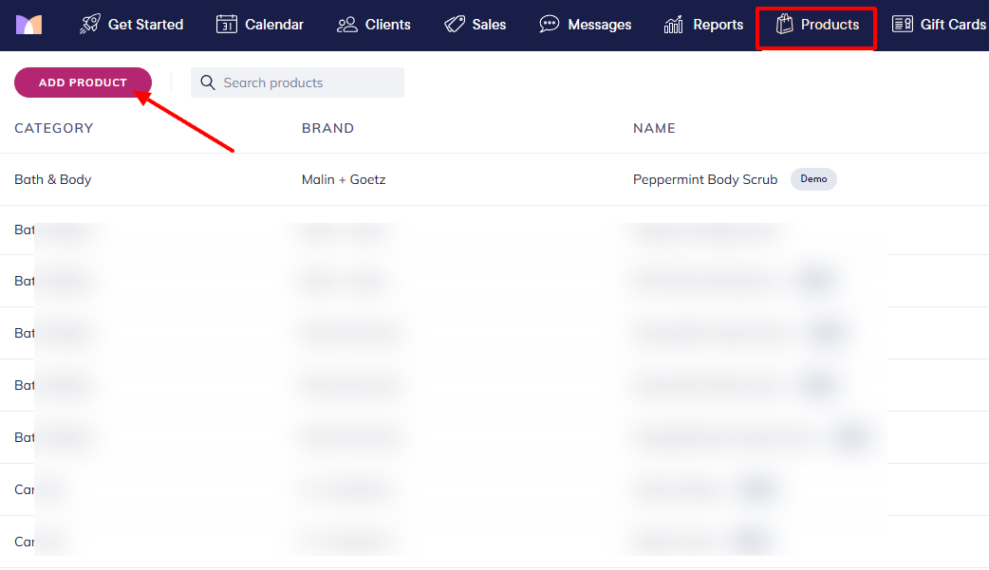989x570 pixels.
Task: Click the Mangomint logo icon
Action: click(x=28, y=25)
